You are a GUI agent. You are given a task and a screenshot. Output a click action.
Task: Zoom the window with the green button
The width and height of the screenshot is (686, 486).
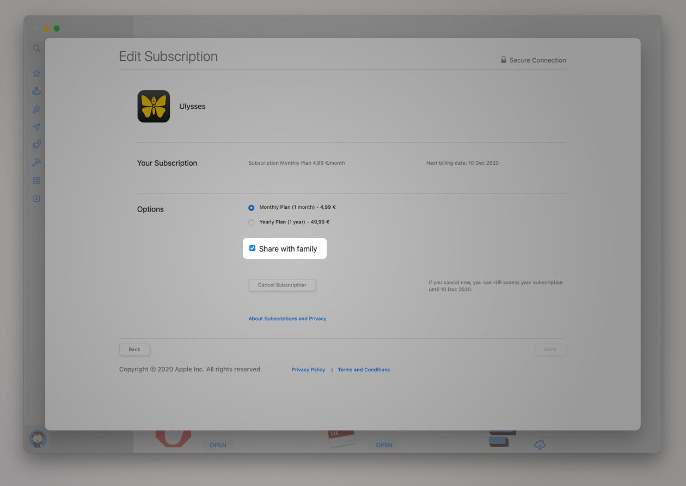pyautogui.click(x=57, y=29)
